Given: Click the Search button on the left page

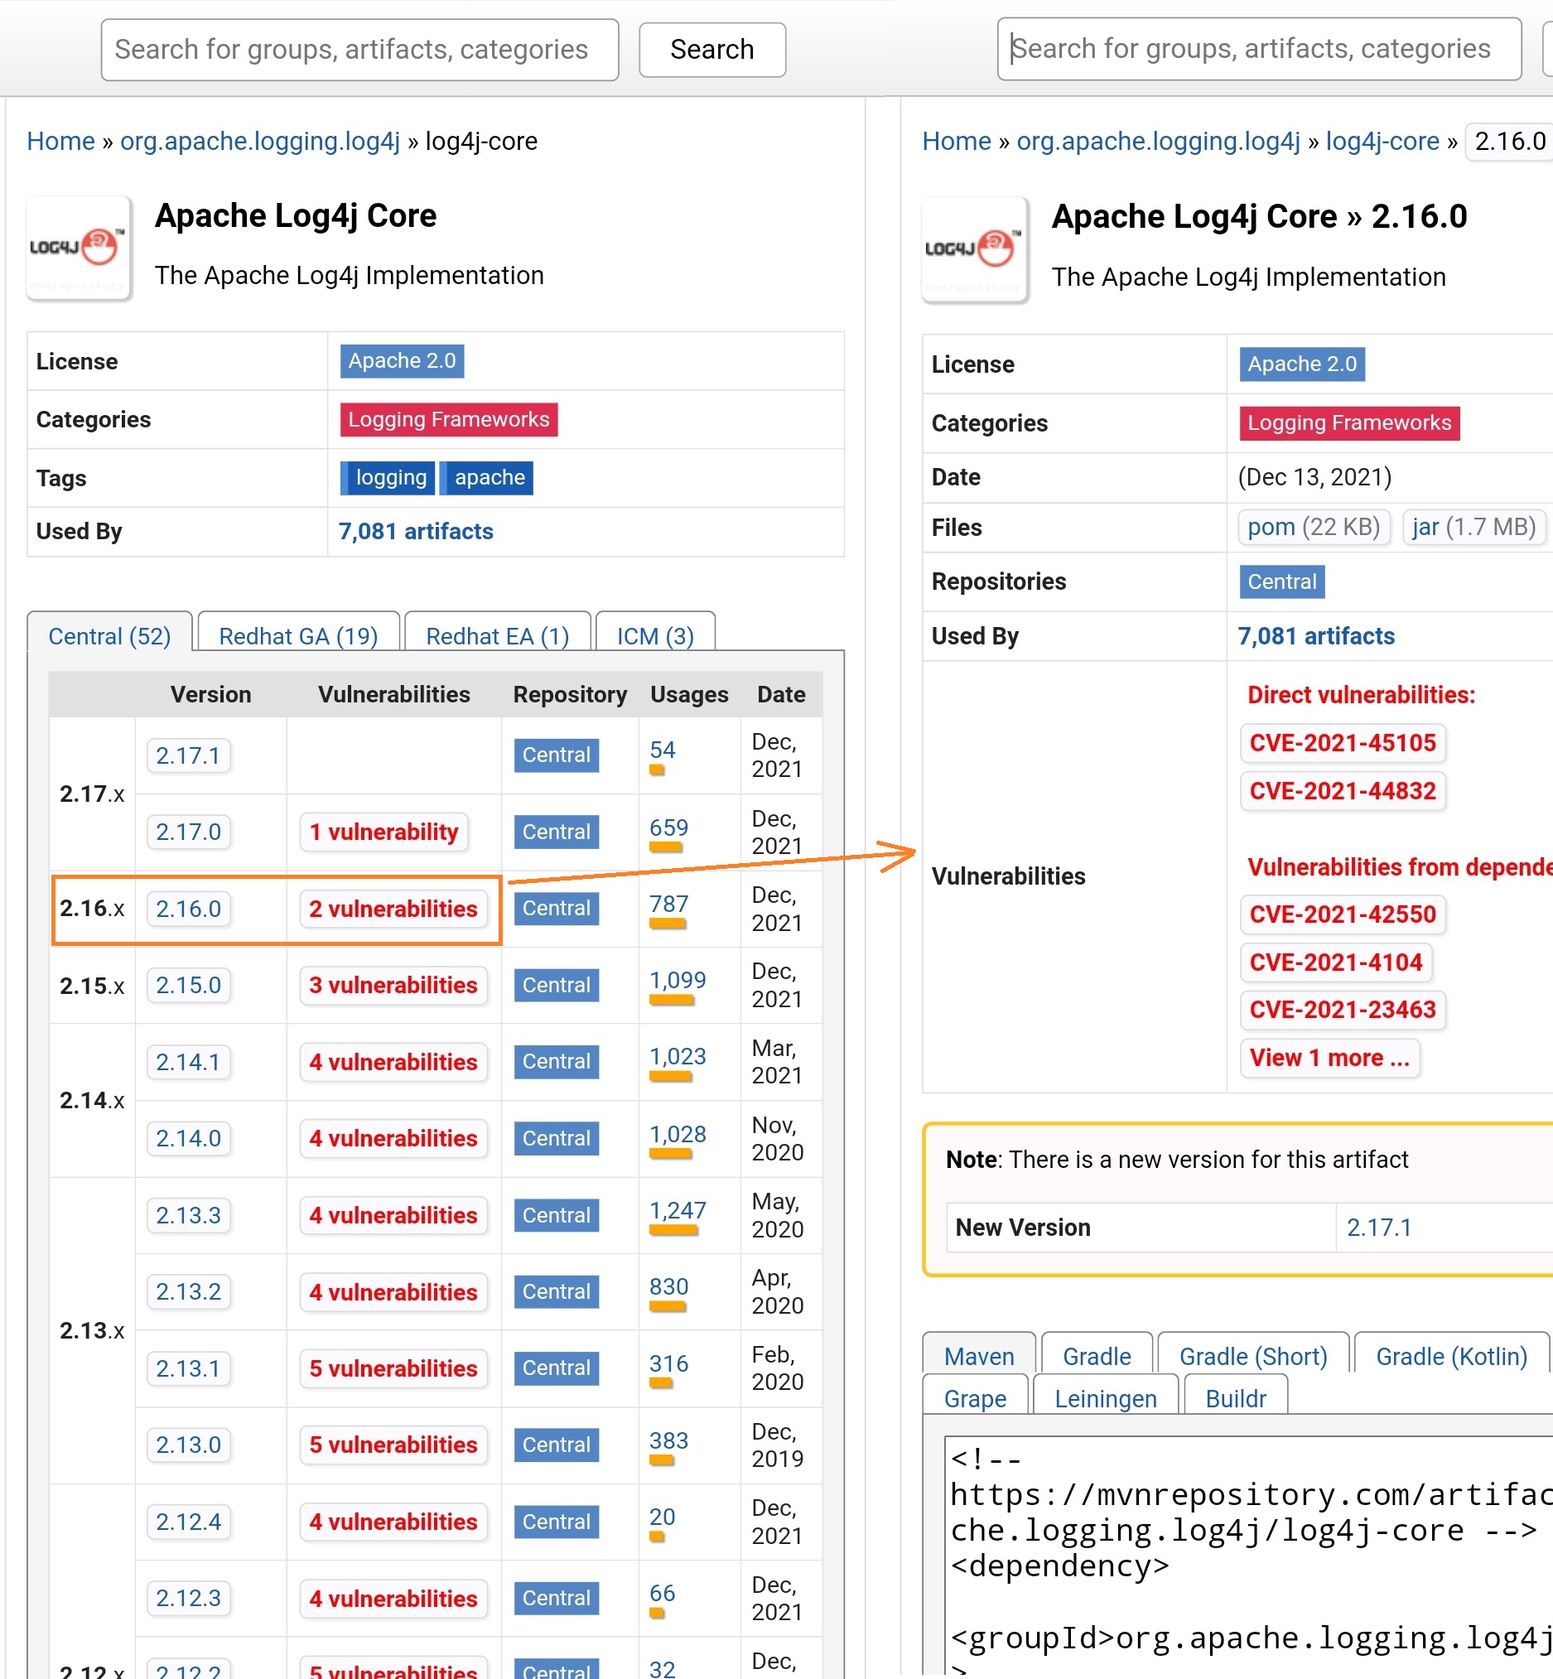Looking at the screenshot, I should (711, 50).
